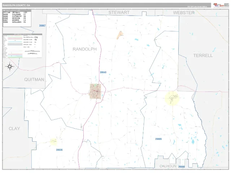This screenshot has width=231, height=173.
Task: Click the CUTHBERT row in ZIP table
Action: pyautogui.click(x=14, y=16)
